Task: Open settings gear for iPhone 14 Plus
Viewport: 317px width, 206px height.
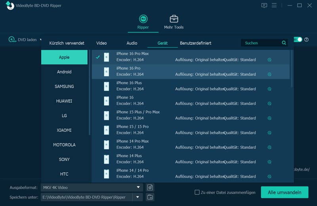Action: [269, 162]
